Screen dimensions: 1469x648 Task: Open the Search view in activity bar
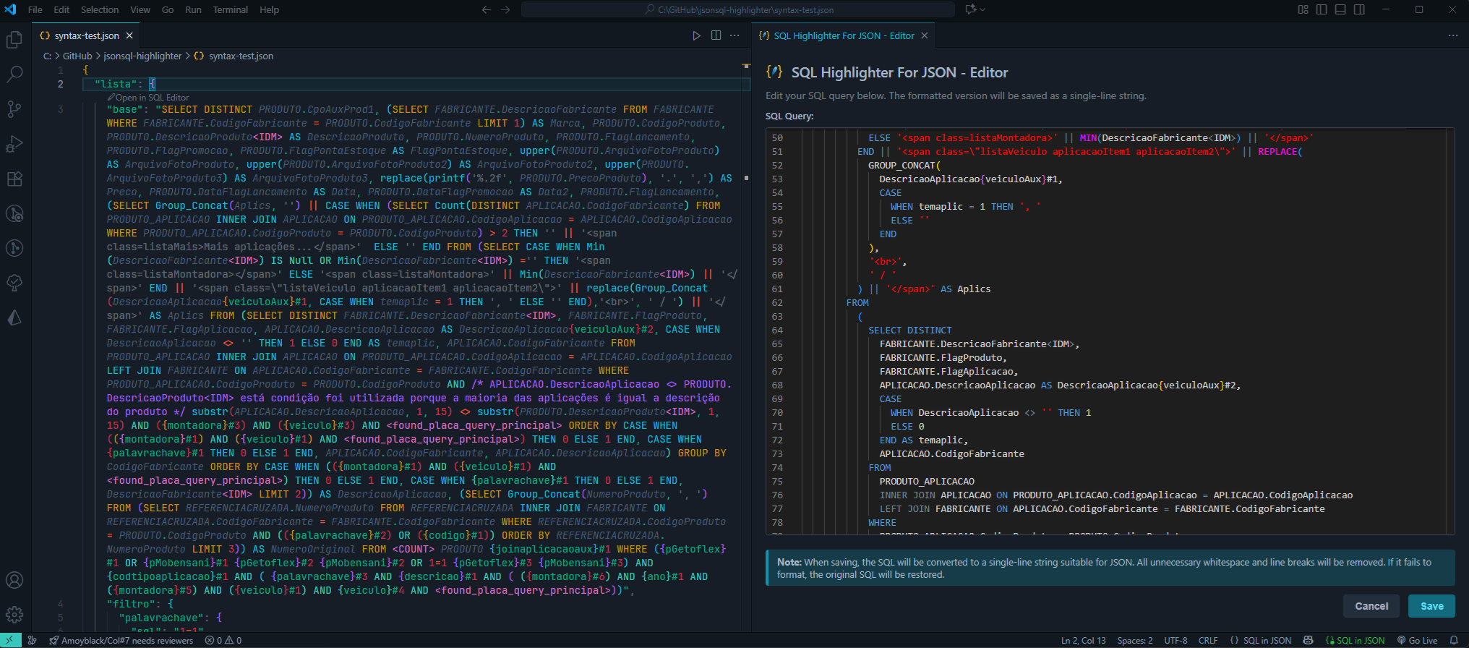[14, 74]
